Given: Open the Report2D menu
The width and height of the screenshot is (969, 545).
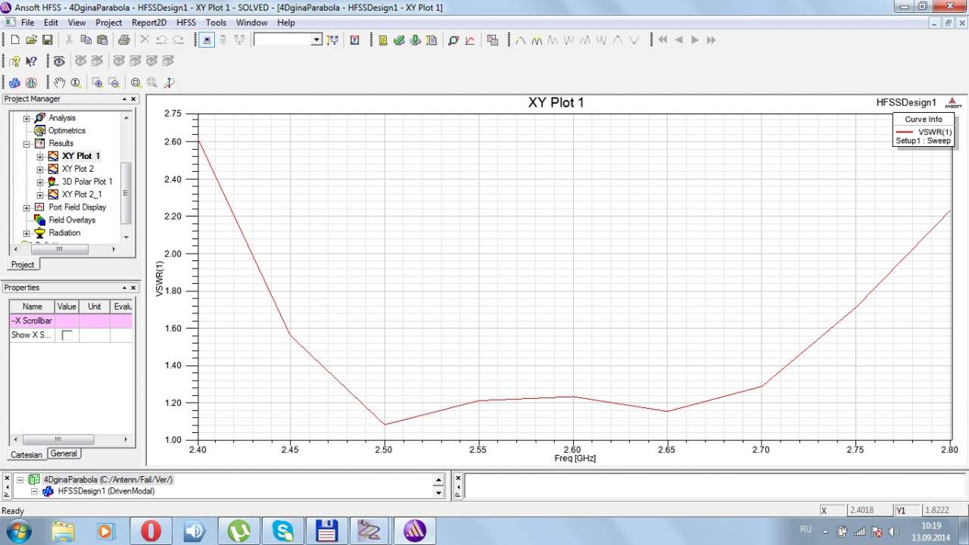Looking at the screenshot, I should (x=148, y=23).
